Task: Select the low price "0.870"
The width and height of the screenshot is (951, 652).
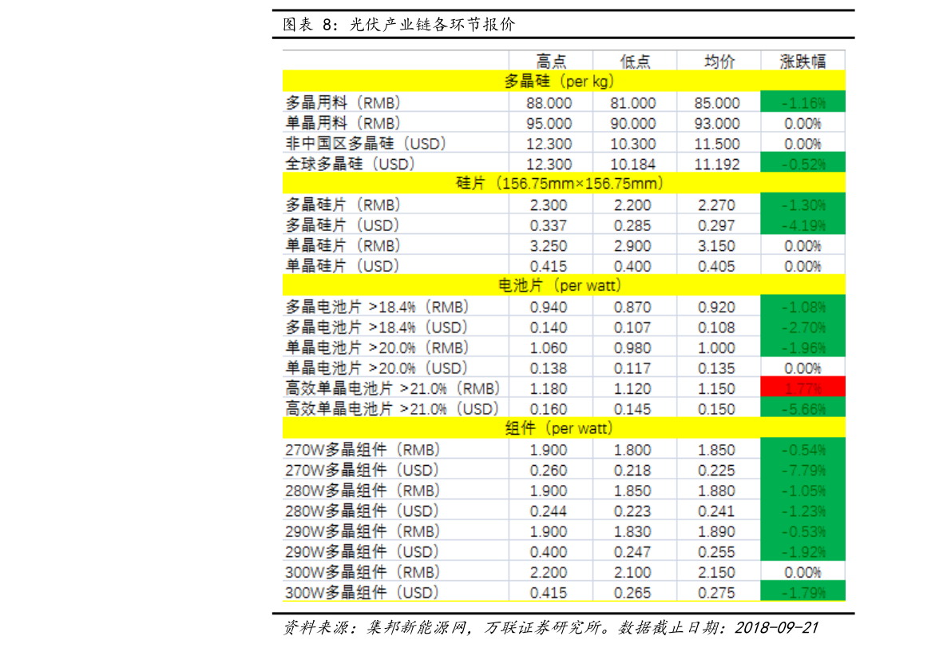Action: pos(632,307)
